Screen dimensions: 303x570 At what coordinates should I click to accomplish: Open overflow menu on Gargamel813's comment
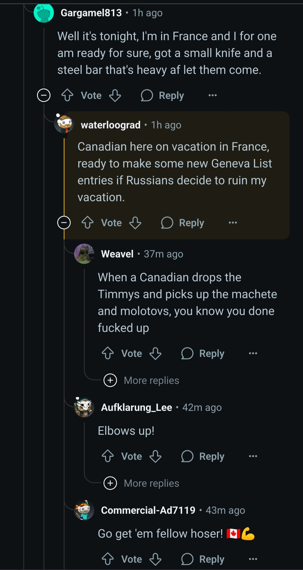[x=213, y=95]
